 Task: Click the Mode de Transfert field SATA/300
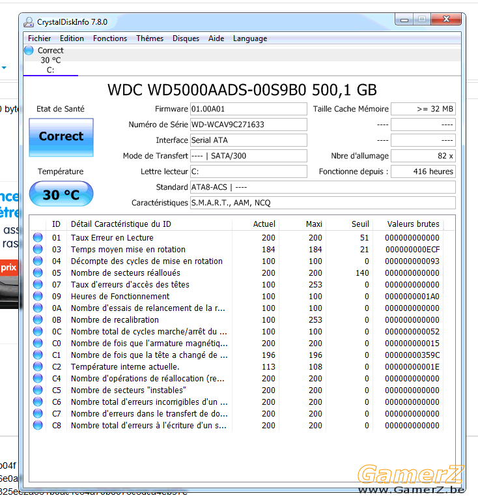[x=249, y=156]
